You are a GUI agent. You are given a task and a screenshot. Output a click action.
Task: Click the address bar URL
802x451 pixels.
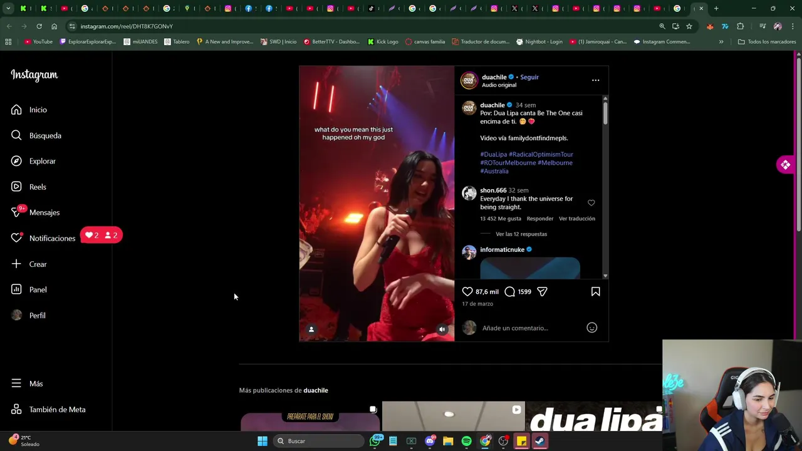point(127,26)
